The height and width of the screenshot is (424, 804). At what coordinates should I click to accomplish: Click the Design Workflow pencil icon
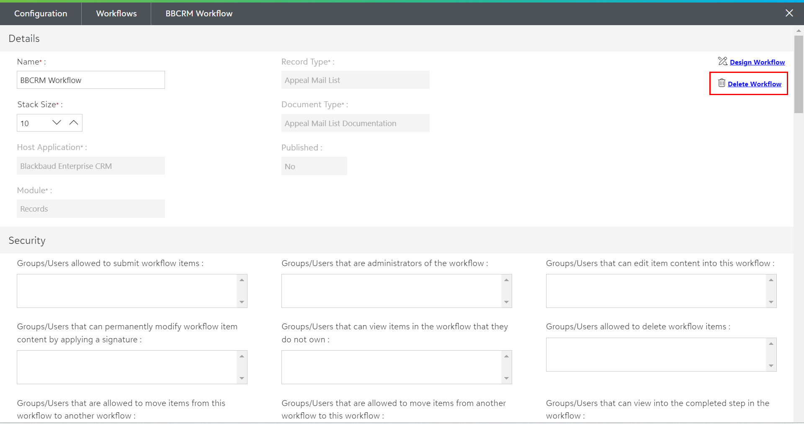(722, 61)
